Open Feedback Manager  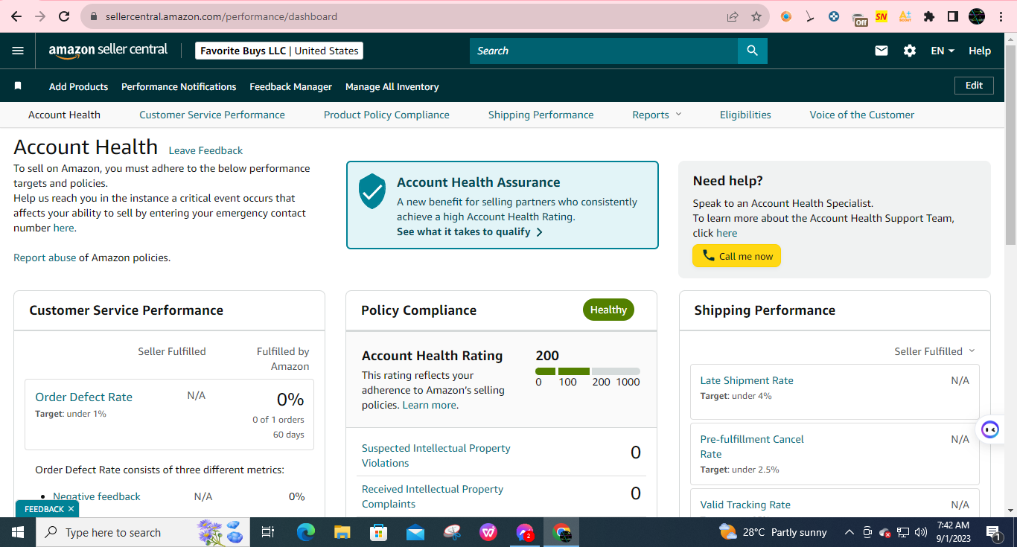click(291, 86)
